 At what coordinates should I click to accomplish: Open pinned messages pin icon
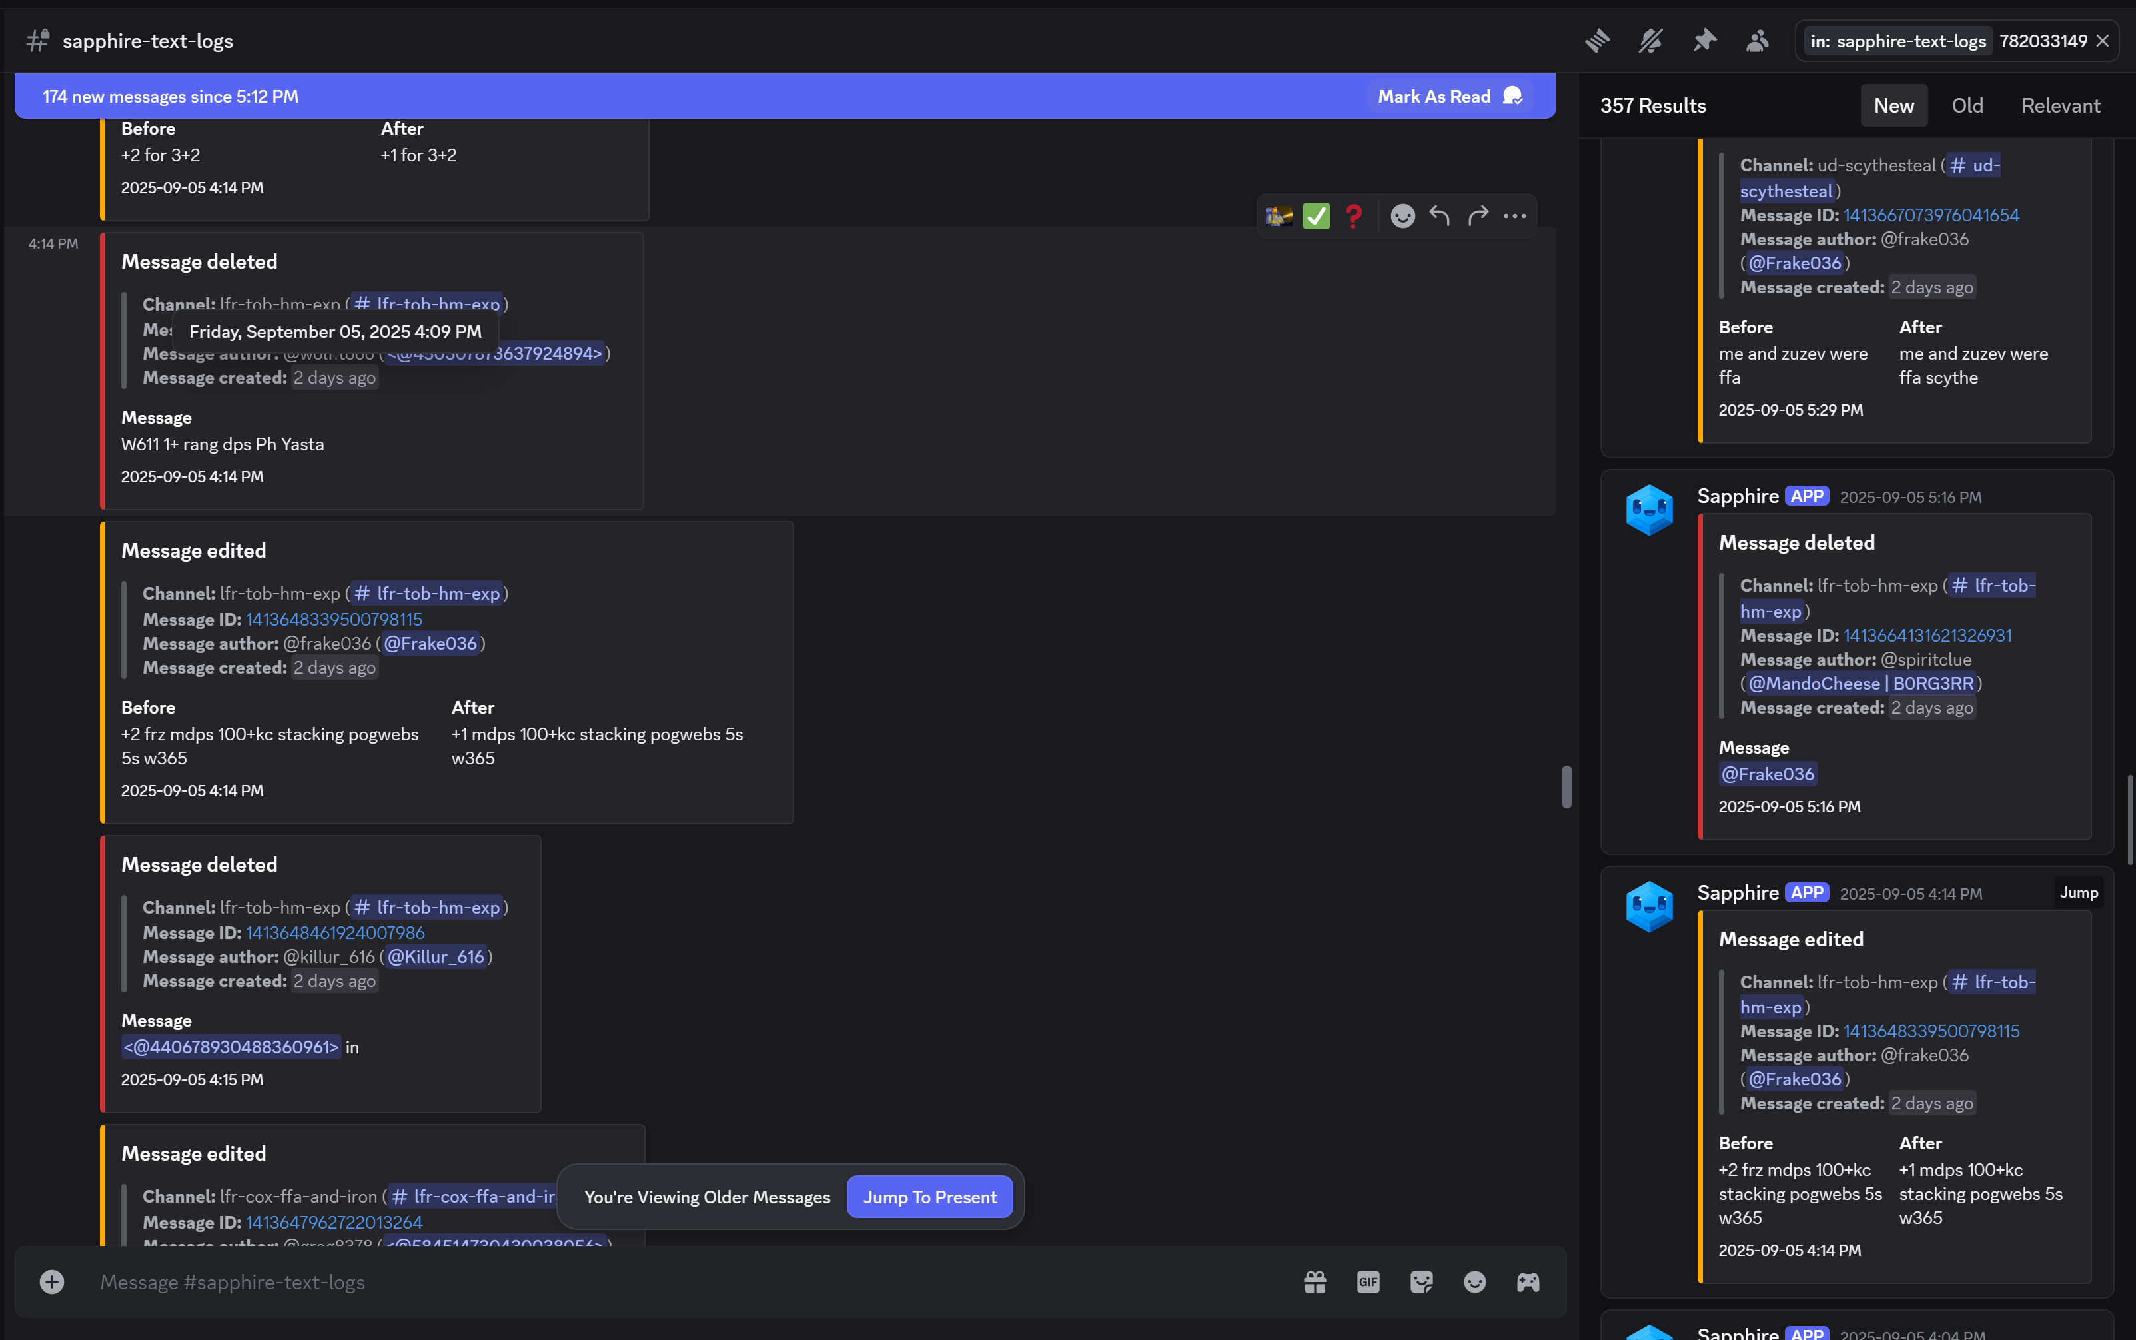[1704, 41]
